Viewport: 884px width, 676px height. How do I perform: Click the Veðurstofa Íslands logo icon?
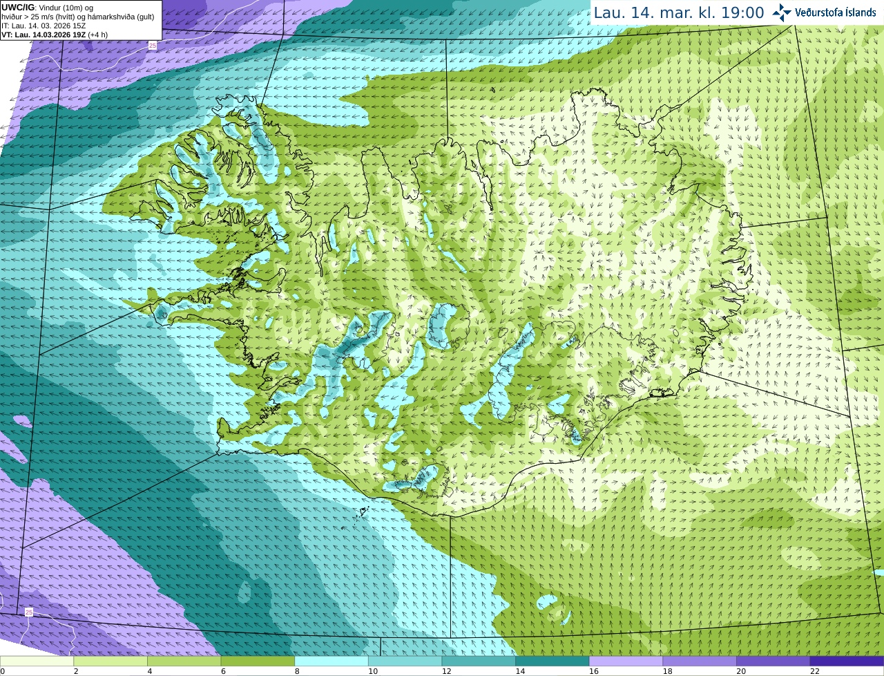782,12
